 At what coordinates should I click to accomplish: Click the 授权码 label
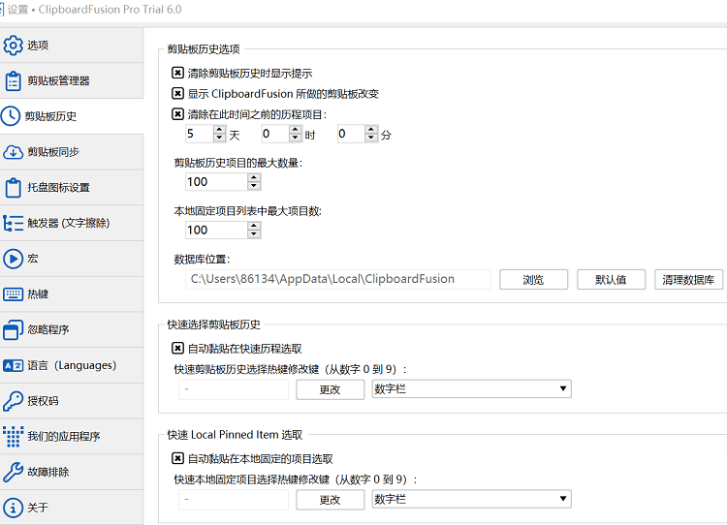[x=43, y=401]
